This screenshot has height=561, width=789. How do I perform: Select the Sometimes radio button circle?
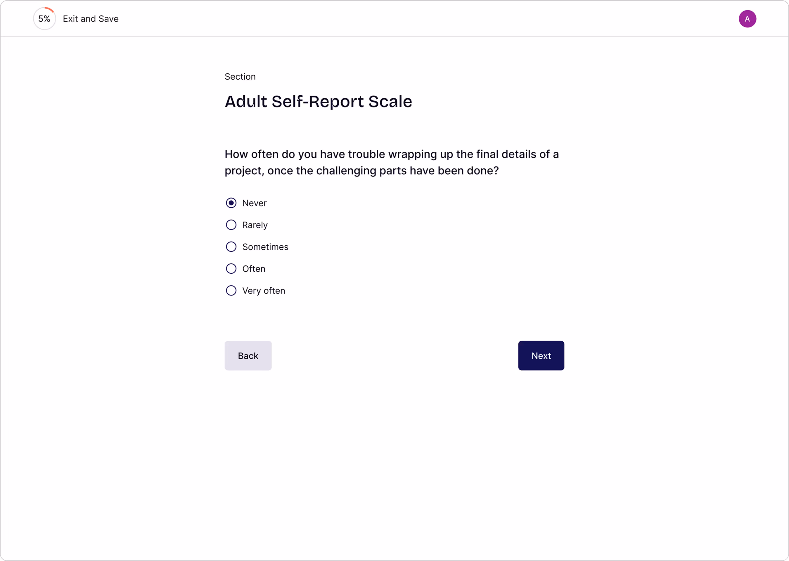[x=231, y=247]
